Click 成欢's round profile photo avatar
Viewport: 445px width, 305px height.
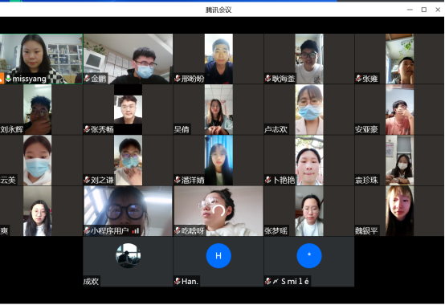click(x=128, y=256)
